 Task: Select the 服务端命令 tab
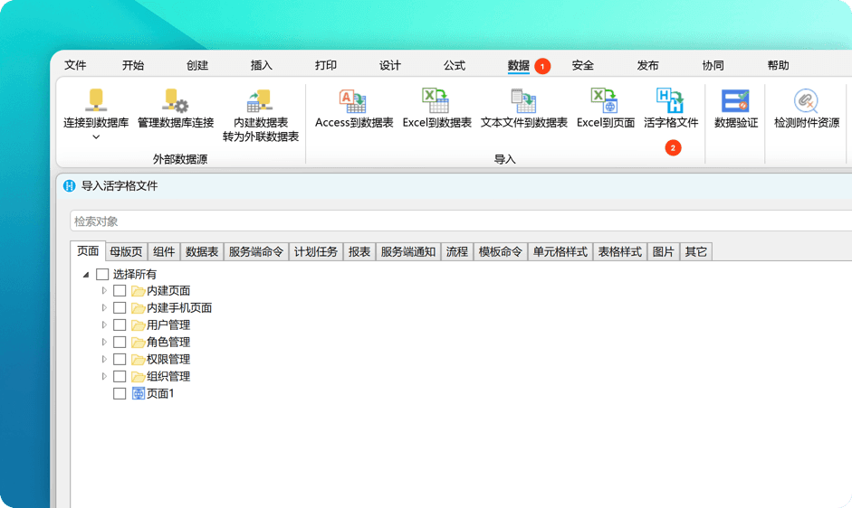point(256,252)
